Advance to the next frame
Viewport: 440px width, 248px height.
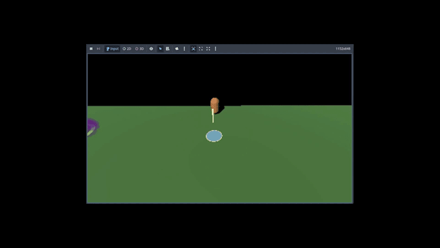click(98, 49)
